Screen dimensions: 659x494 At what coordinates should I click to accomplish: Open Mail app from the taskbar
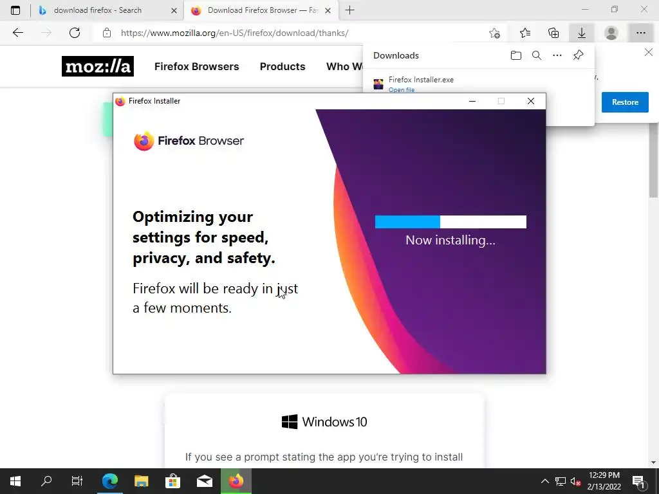tap(205, 481)
